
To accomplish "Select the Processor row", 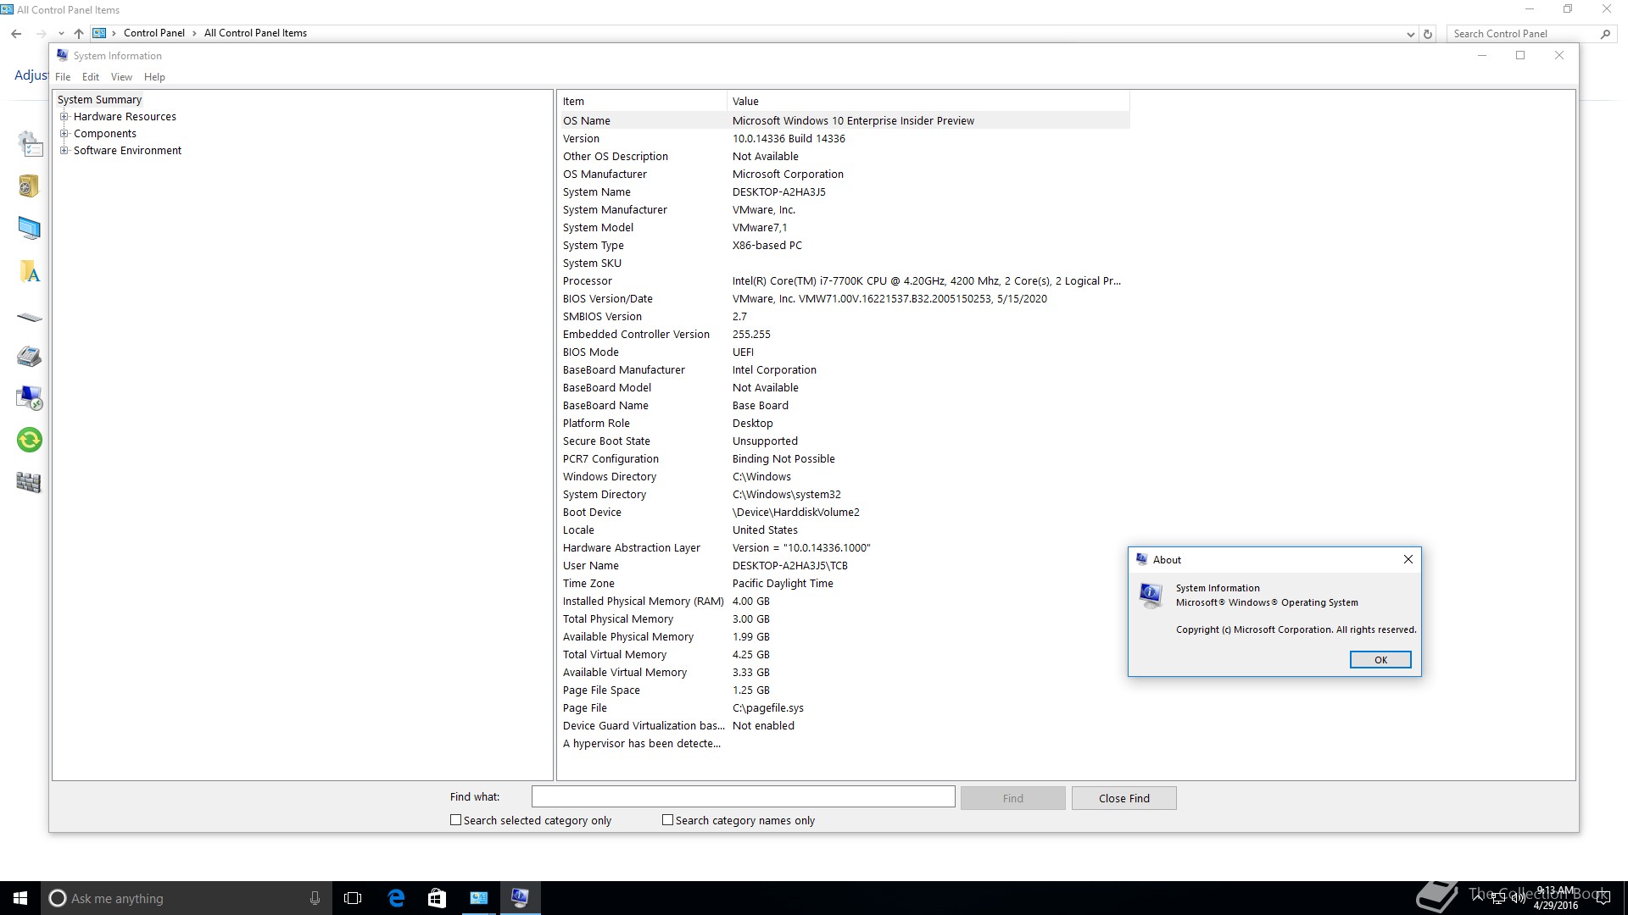I will click(x=845, y=280).
